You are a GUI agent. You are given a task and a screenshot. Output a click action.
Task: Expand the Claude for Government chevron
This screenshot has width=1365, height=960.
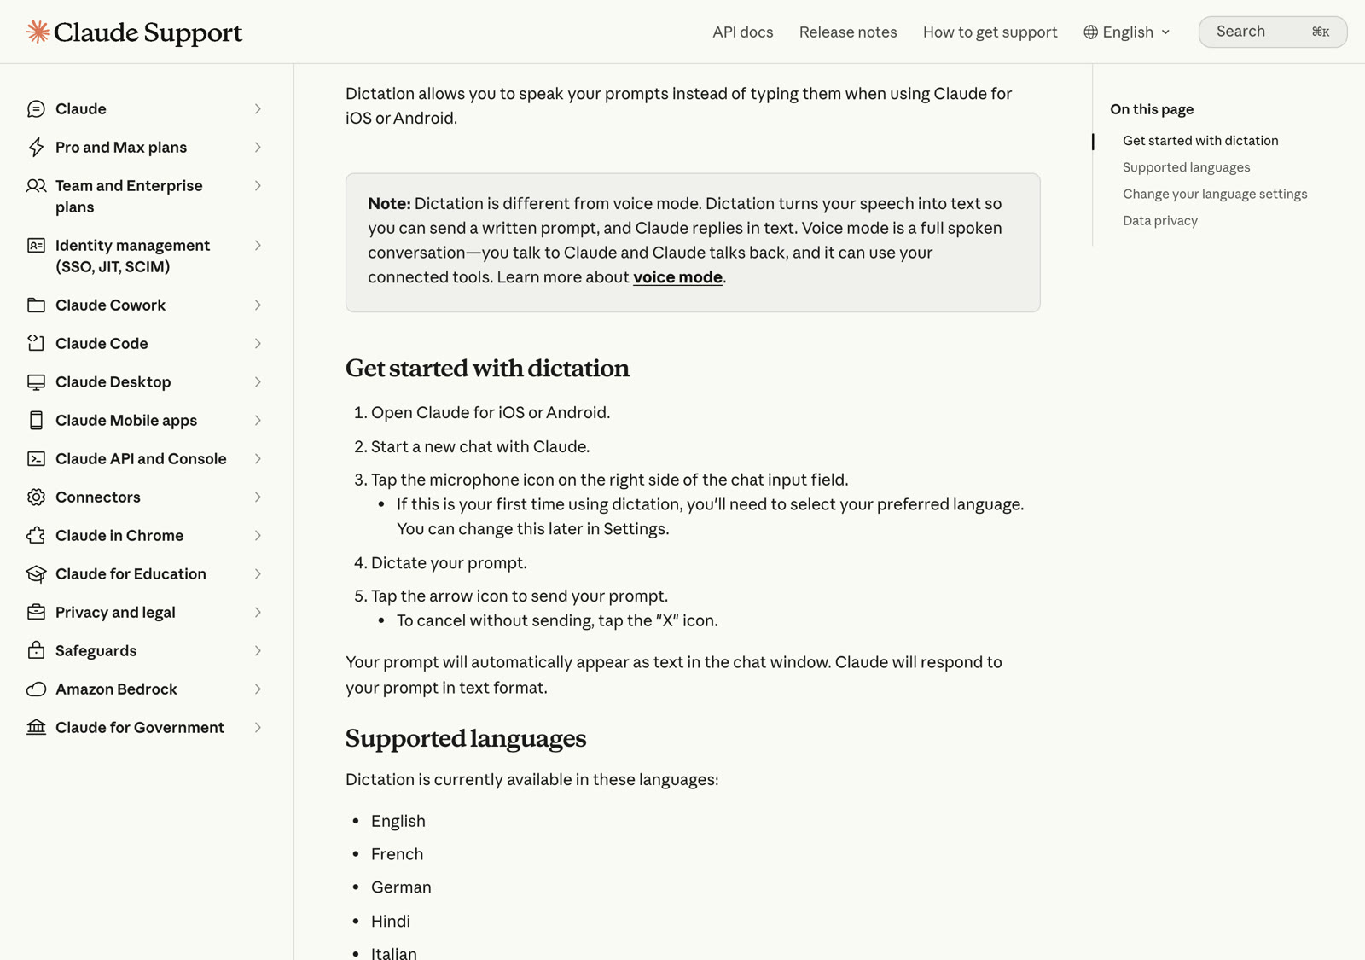point(258,727)
